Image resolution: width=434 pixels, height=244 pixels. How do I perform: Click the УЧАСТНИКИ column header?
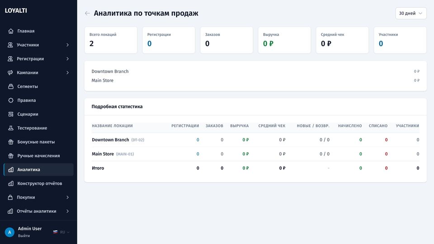407,126
